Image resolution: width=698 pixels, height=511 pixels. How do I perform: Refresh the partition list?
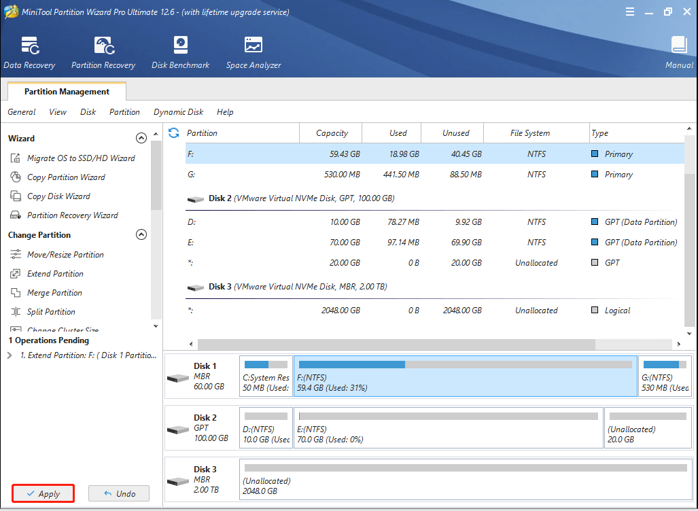pos(173,133)
